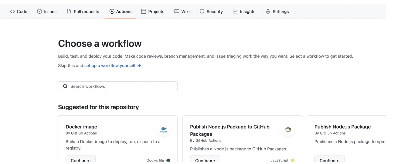
Task: Open the Code tab
Action: pos(19,12)
